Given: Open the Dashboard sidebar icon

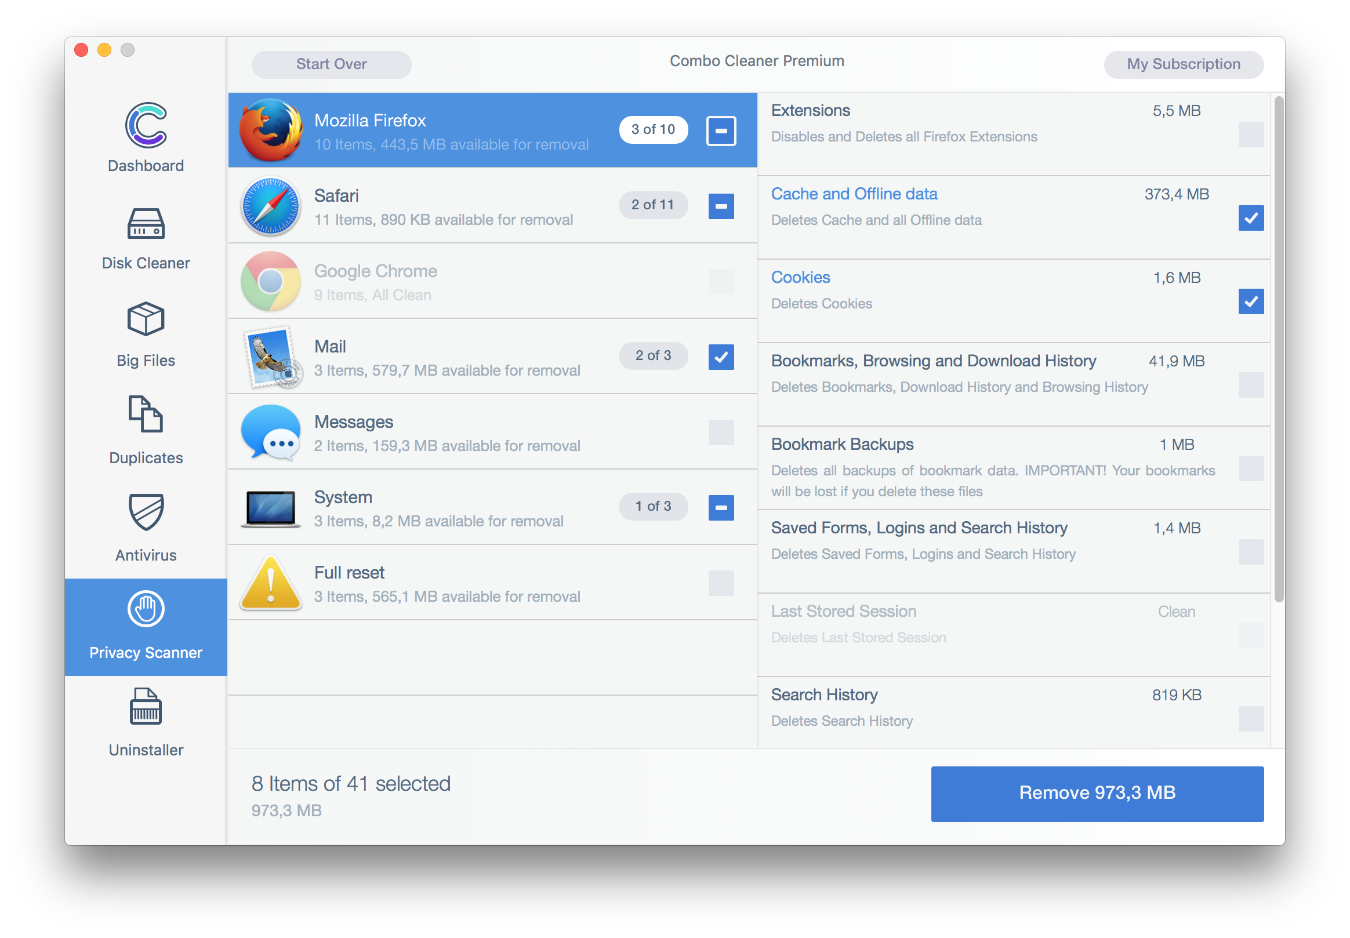Looking at the screenshot, I should pos(146,124).
